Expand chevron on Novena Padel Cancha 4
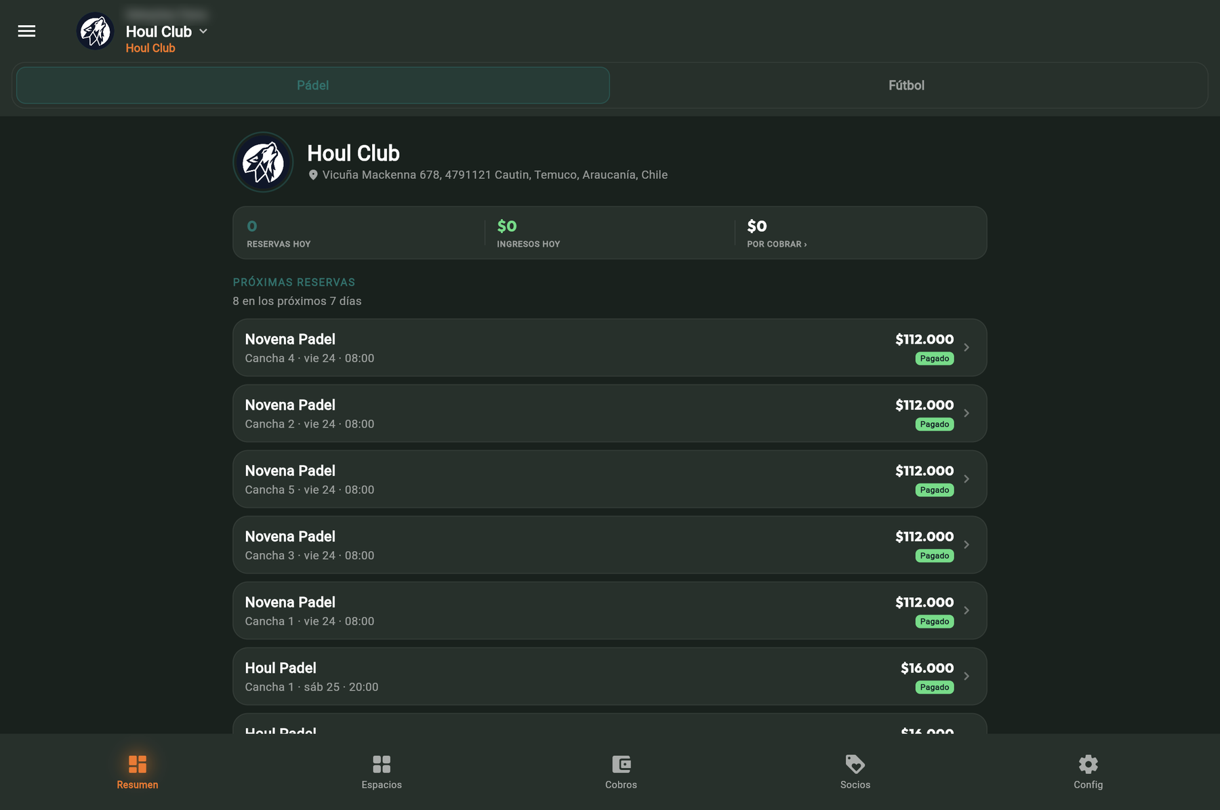Image resolution: width=1220 pixels, height=810 pixels. click(967, 348)
